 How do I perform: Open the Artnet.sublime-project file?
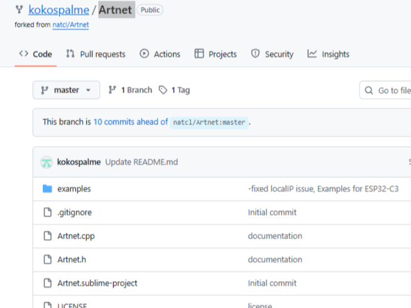(97, 283)
